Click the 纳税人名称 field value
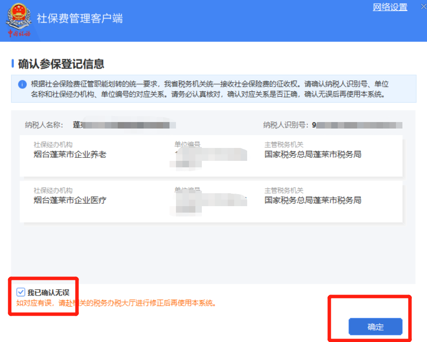Viewport: 427px width, 342px height. (x=125, y=125)
